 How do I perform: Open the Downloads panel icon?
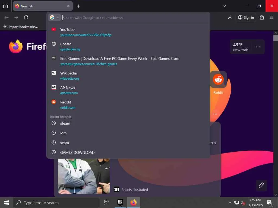click(x=230, y=17)
